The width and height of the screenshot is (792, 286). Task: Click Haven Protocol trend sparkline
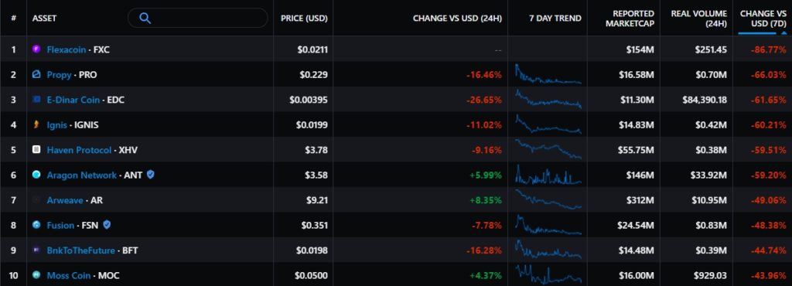point(548,149)
